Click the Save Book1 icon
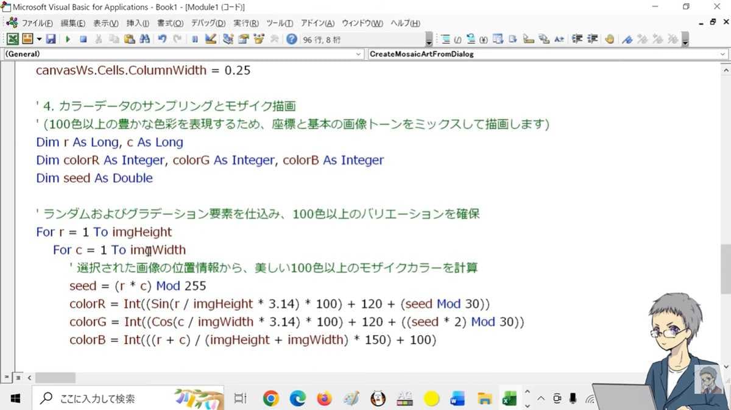 coord(51,39)
